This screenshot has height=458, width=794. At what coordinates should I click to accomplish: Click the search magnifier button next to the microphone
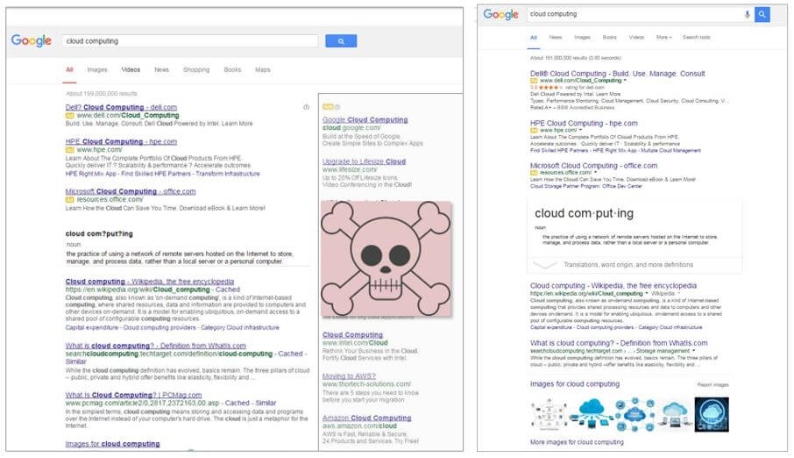[762, 14]
